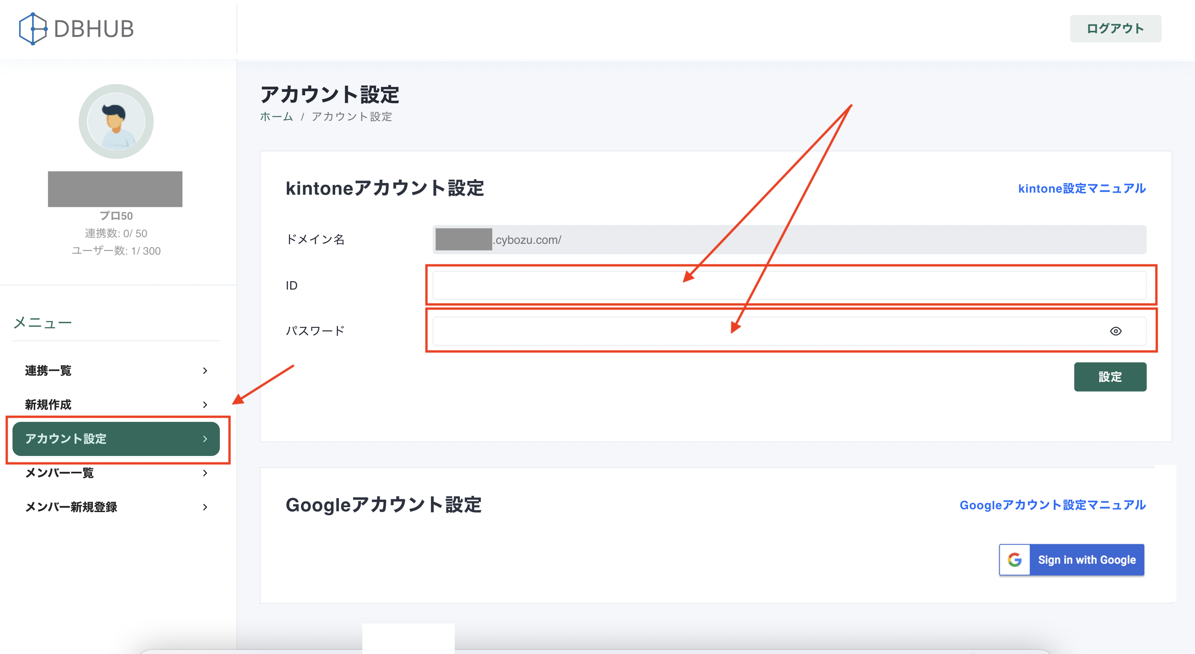Open 連携一覧 menu item

[x=48, y=370]
